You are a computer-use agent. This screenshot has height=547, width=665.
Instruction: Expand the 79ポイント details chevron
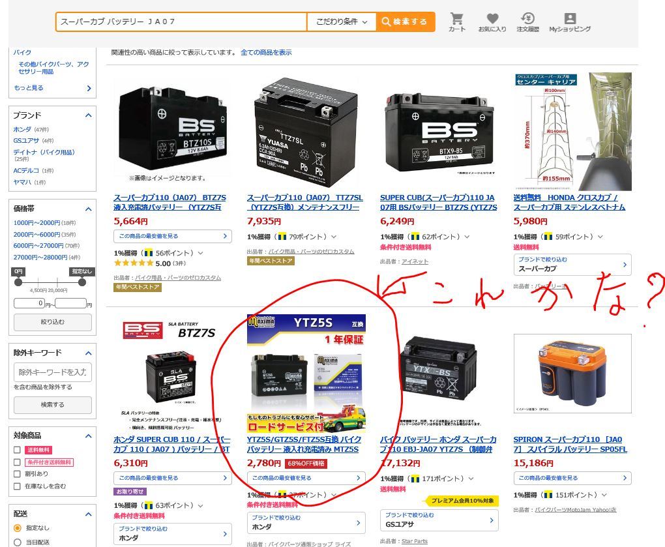pyautogui.click(x=334, y=237)
